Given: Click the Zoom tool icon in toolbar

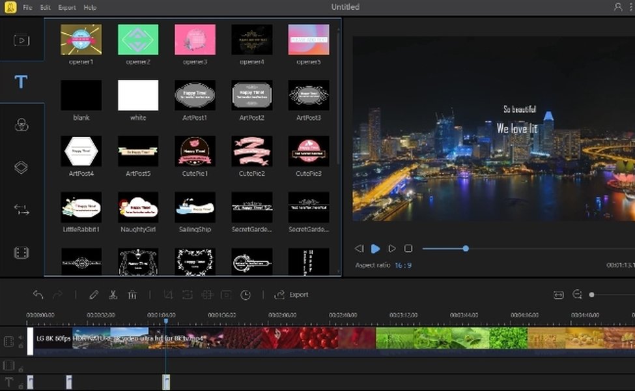Looking at the screenshot, I should [x=188, y=295].
